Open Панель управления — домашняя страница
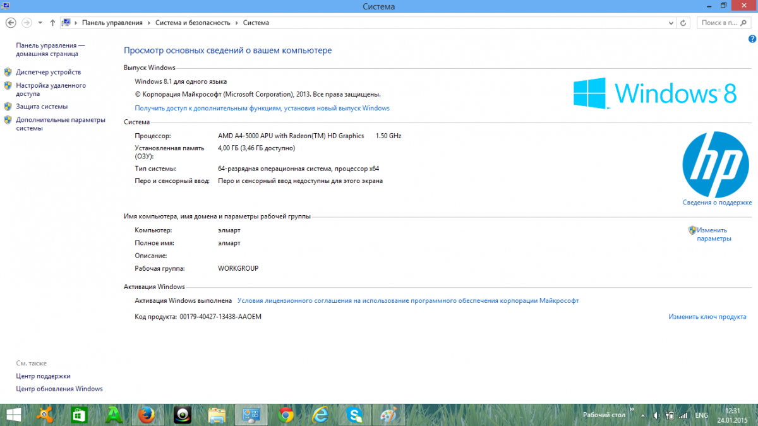Screen dimensions: 758x426 tap(51, 50)
